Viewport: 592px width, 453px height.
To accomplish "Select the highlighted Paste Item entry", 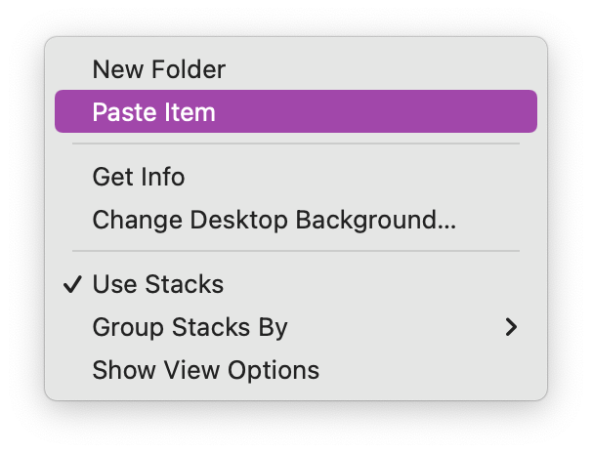I will pyautogui.click(x=296, y=111).
